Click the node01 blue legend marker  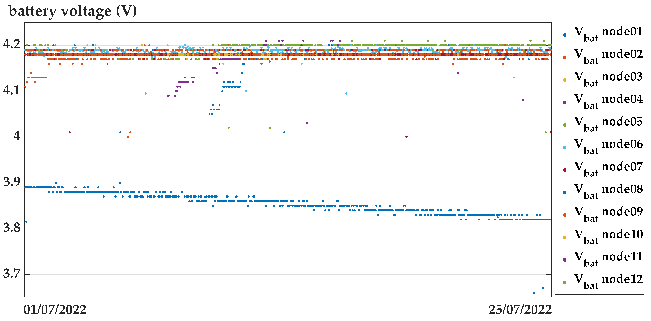pyautogui.click(x=565, y=35)
